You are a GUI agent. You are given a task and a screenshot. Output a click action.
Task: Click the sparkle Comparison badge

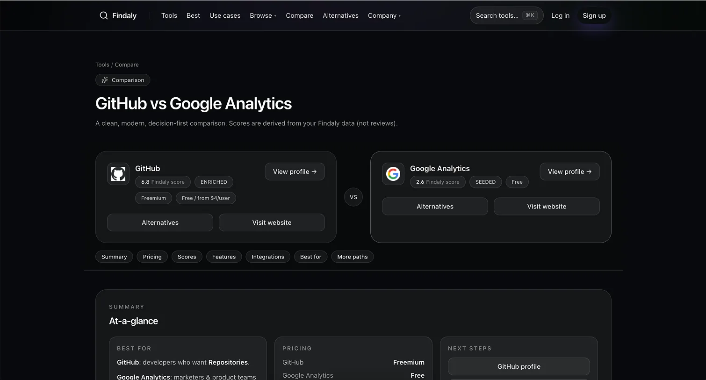122,80
